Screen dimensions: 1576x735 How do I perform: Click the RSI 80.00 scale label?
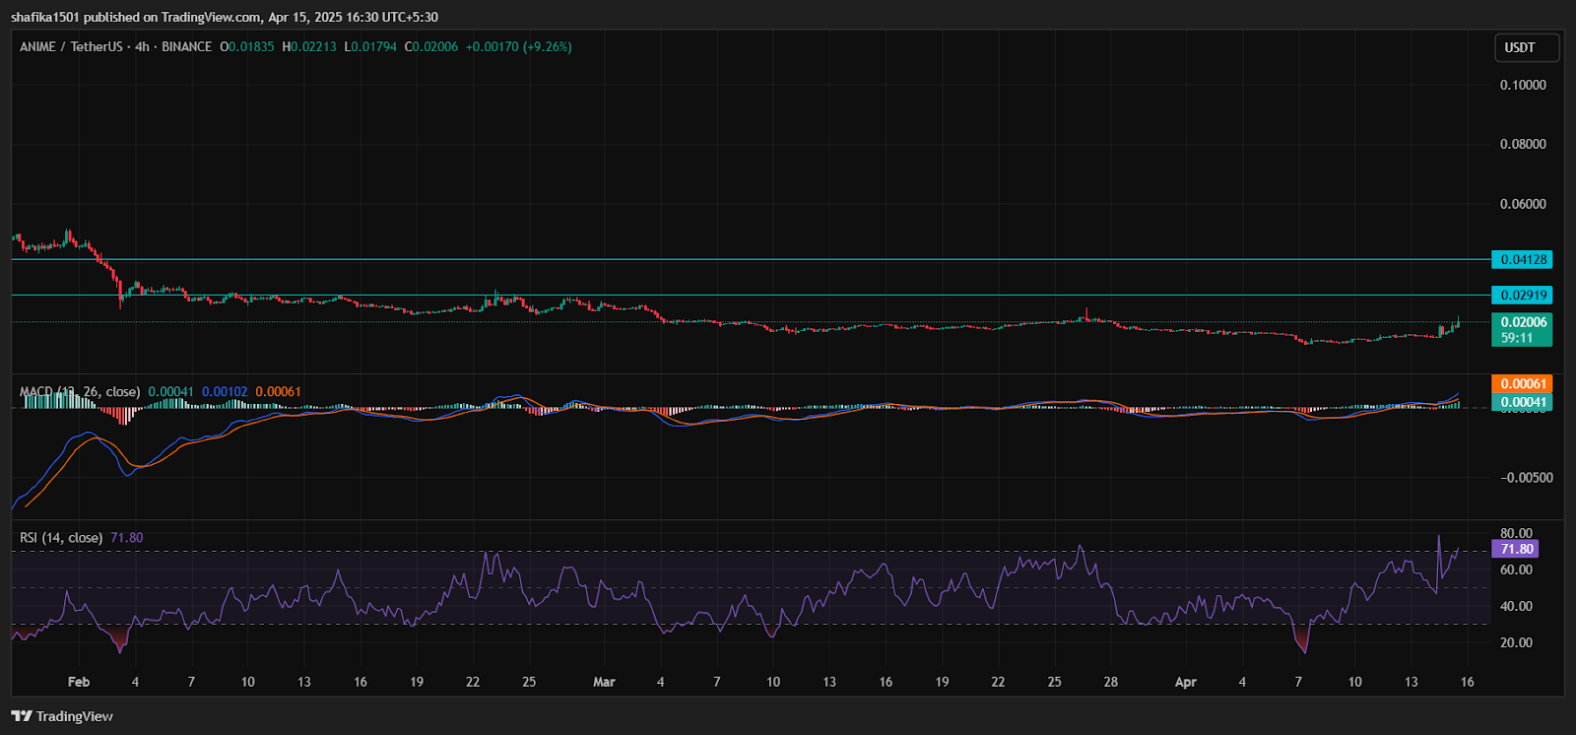(x=1516, y=533)
